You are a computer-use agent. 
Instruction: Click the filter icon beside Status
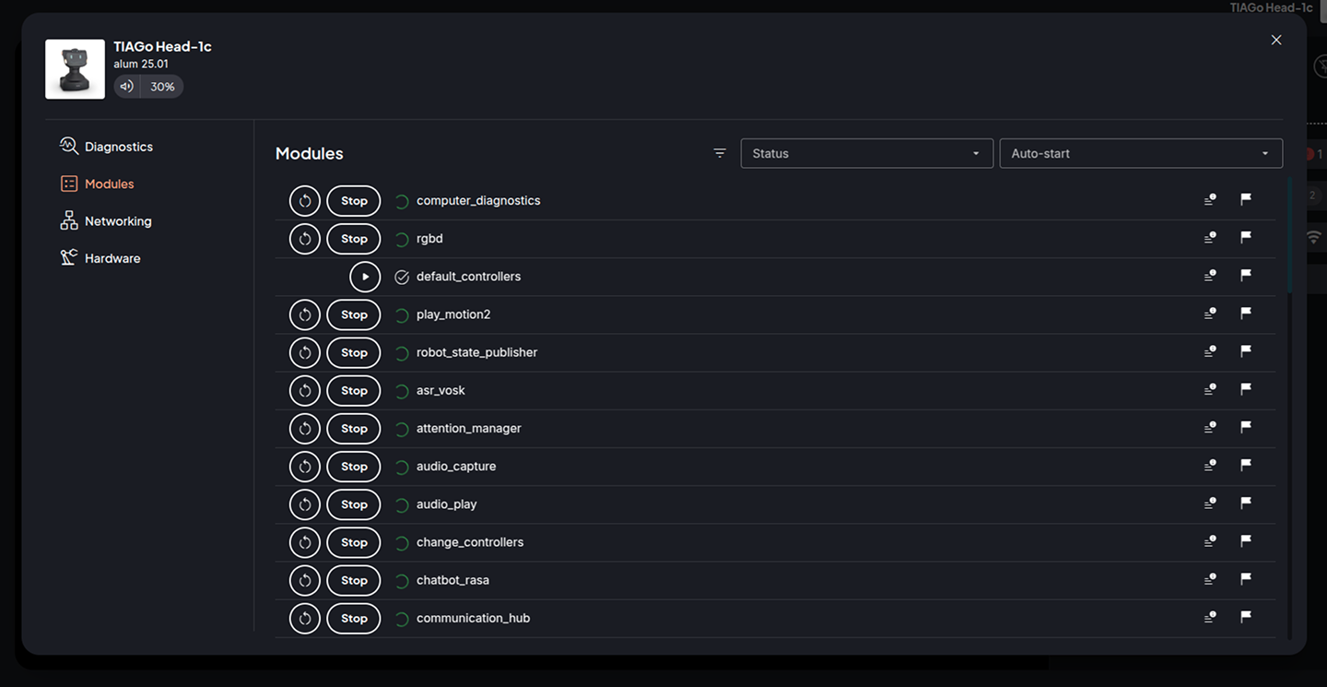720,153
